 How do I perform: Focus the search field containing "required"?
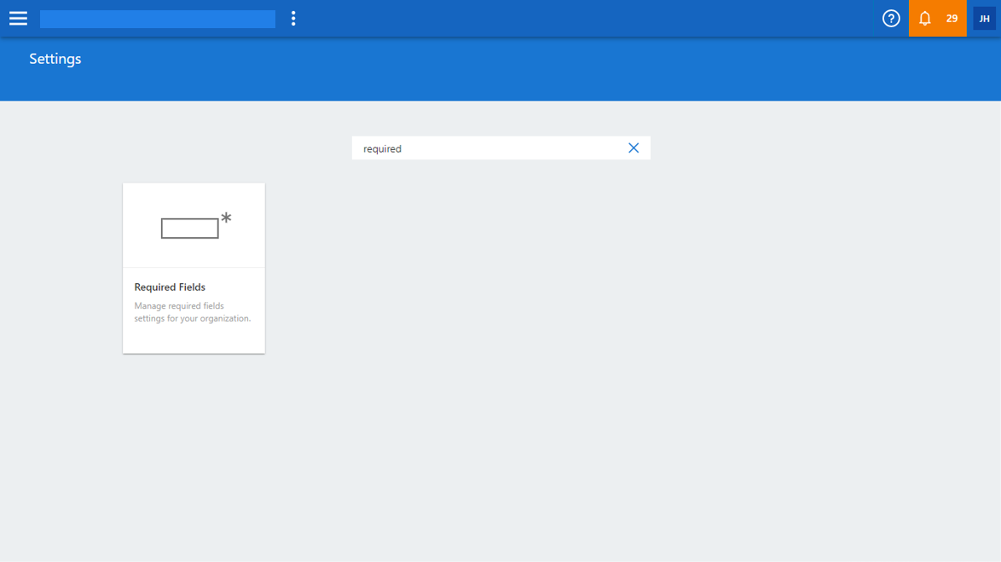point(486,148)
